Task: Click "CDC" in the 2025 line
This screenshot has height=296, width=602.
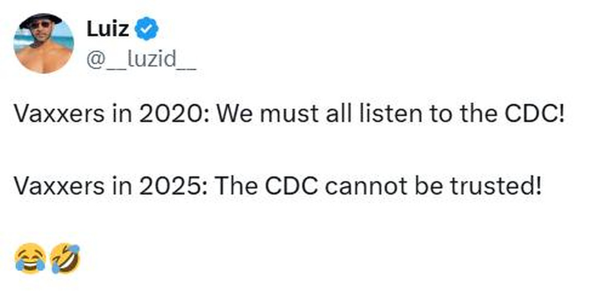Action: [289, 186]
